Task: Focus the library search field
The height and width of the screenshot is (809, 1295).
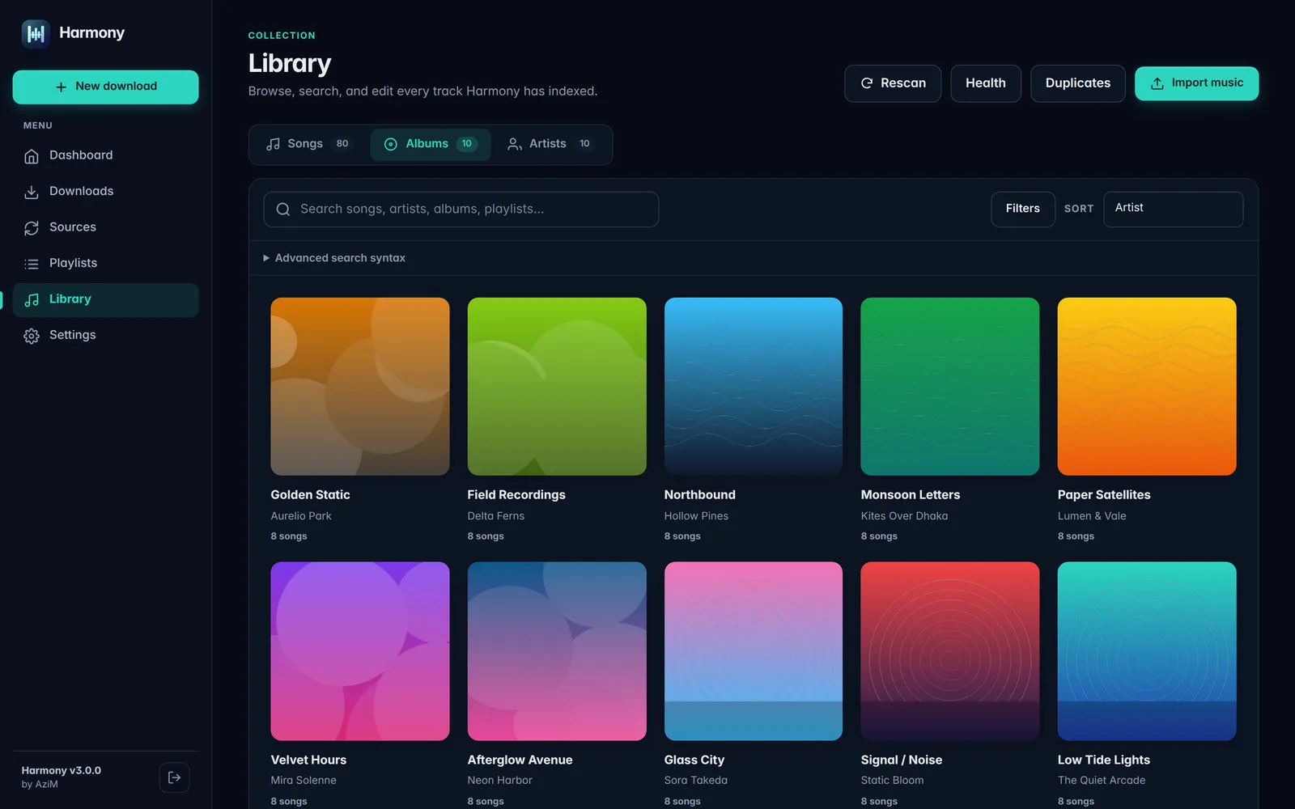Action: (x=461, y=209)
